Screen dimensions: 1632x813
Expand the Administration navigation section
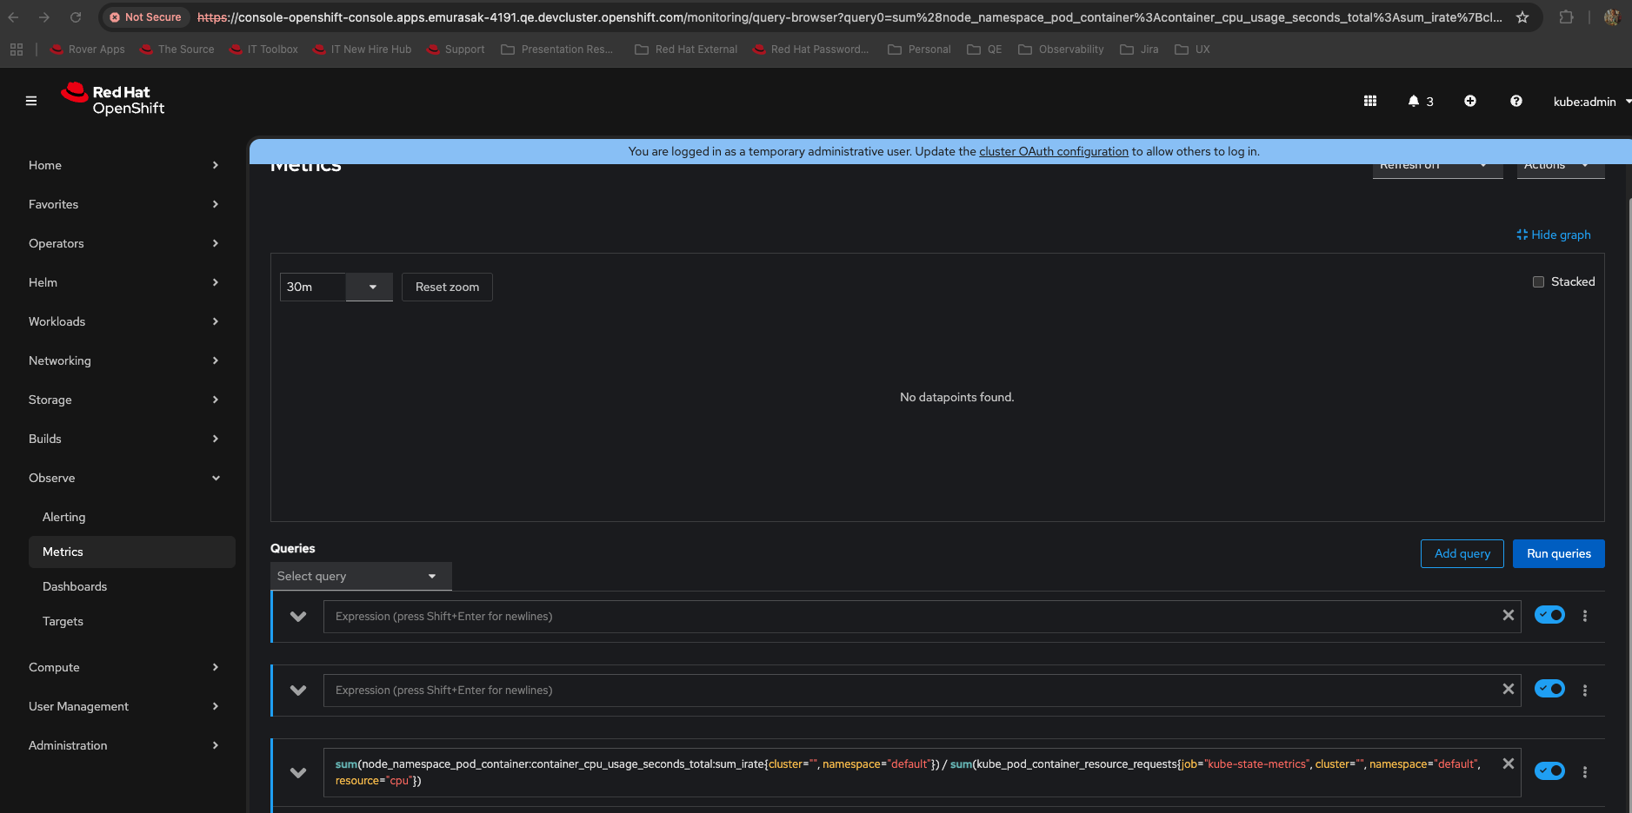124,745
